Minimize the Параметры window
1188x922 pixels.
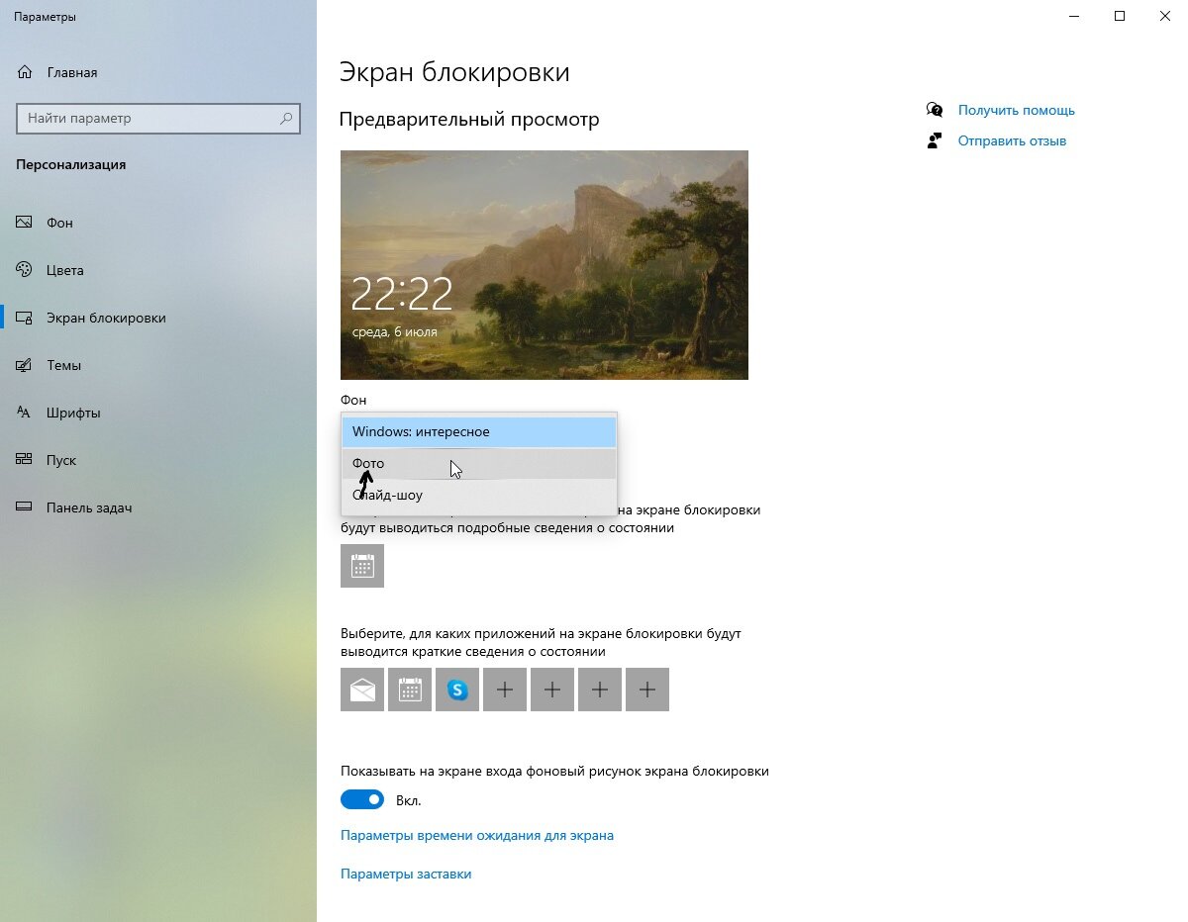point(1074,16)
